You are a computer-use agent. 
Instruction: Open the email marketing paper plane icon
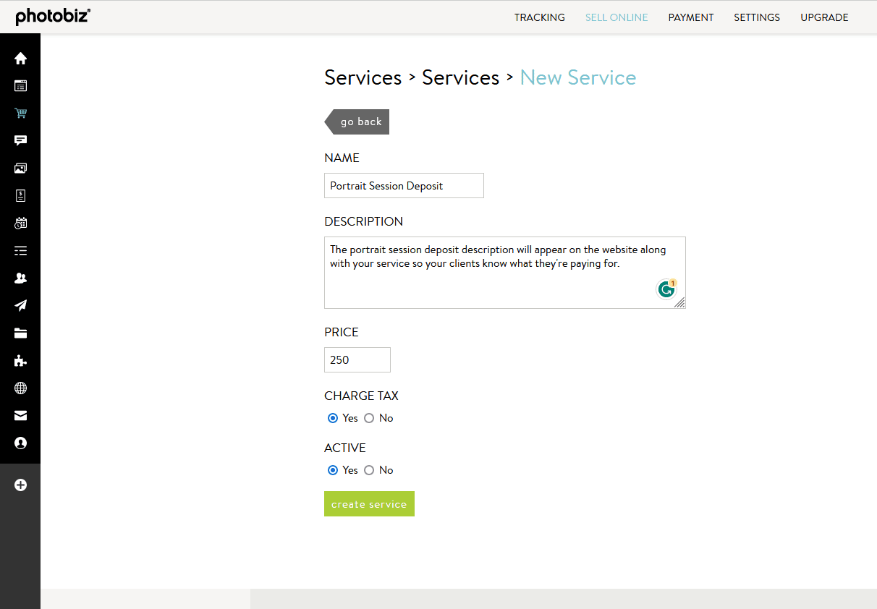(x=20, y=305)
